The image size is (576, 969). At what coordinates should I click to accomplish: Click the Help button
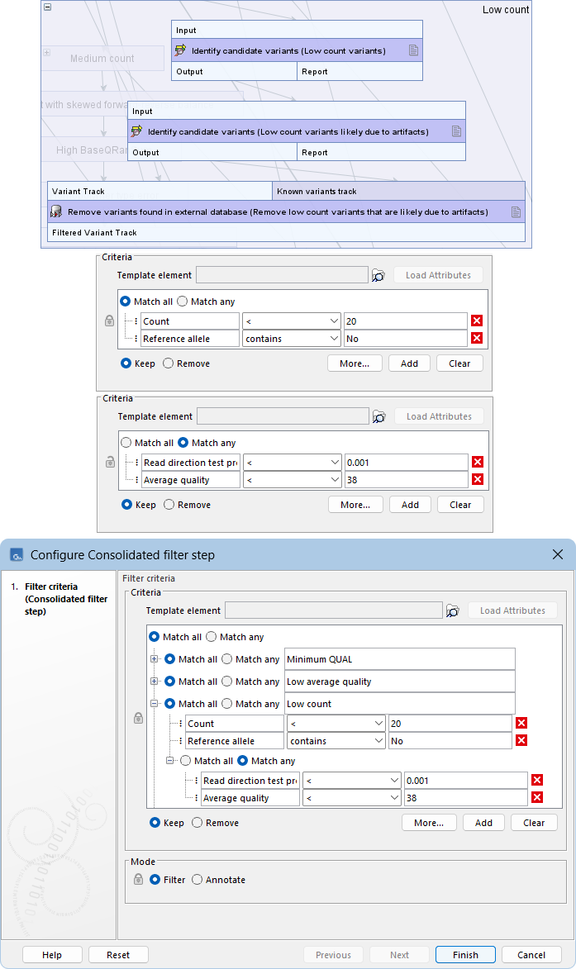pyautogui.click(x=52, y=955)
